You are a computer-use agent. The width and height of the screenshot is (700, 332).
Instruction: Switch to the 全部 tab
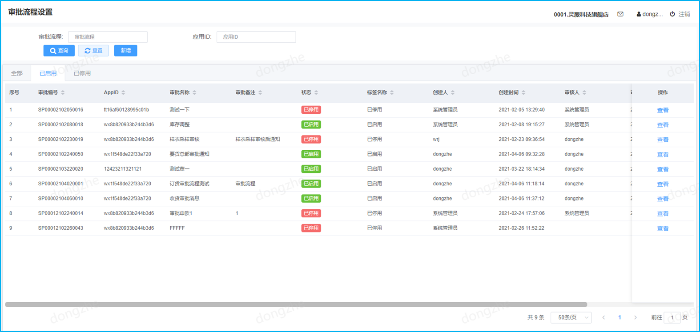click(x=17, y=73)
